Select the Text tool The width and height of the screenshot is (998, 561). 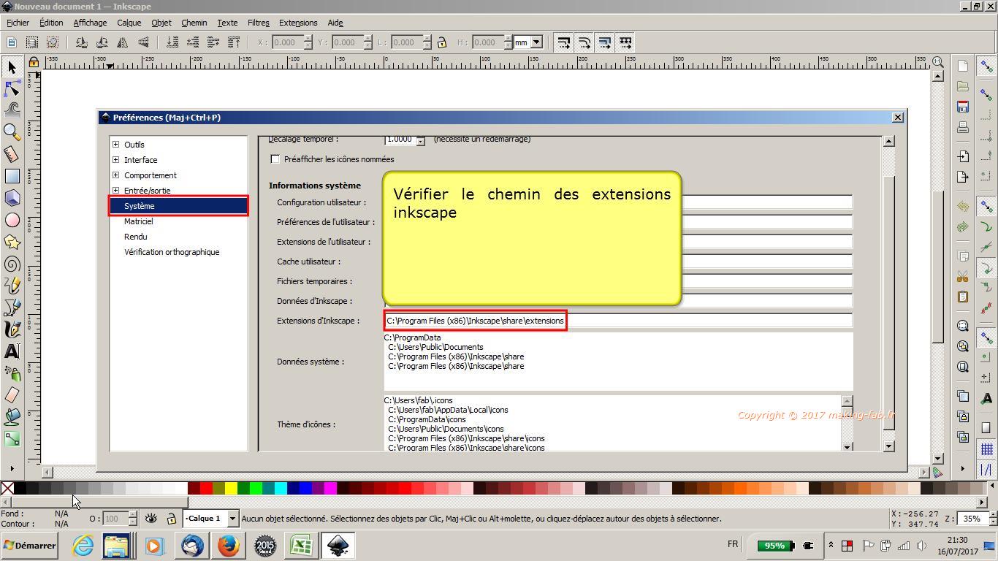click(x=12, y=351)
